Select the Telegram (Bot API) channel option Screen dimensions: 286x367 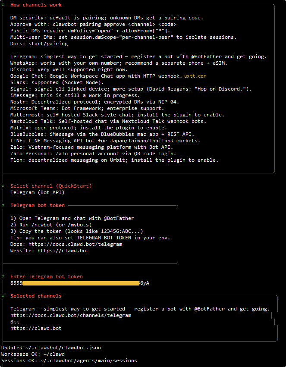(38, 192)
